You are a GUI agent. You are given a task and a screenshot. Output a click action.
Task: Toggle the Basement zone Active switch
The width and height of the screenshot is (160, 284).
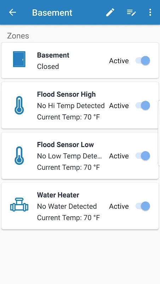(x=143, y=60)
